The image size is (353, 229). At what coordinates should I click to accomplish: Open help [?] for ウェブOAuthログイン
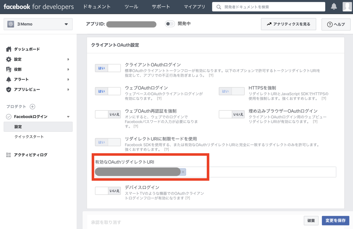[x=159, y=98]
